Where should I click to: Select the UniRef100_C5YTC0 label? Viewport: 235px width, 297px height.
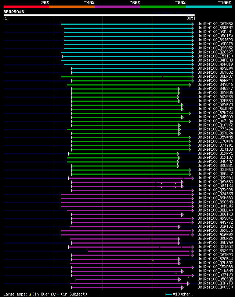coord(215,56)
